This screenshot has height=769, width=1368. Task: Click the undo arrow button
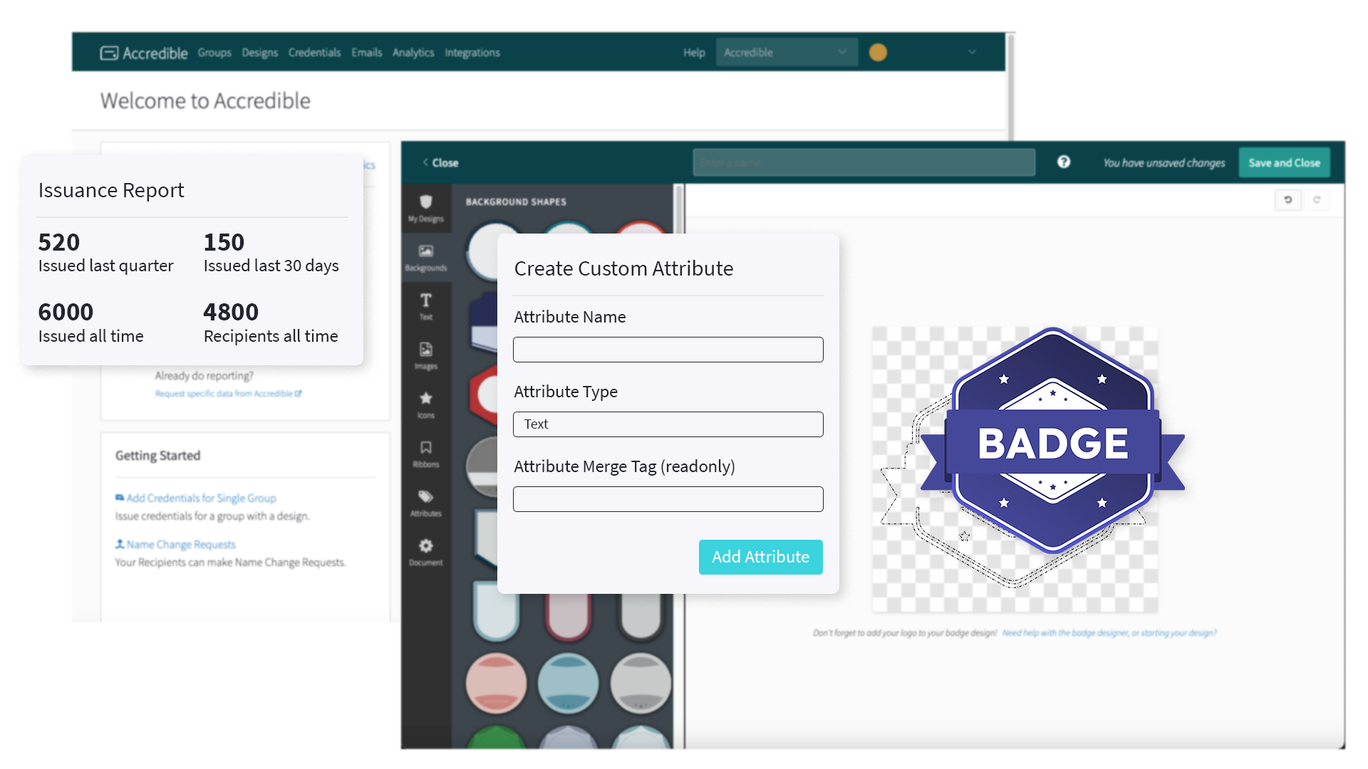(1287, 200)
